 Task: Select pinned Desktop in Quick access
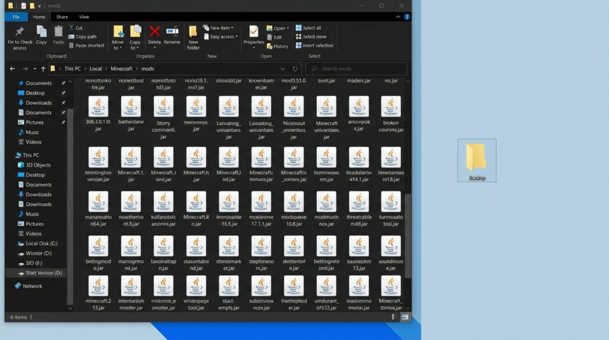(35, 93)
